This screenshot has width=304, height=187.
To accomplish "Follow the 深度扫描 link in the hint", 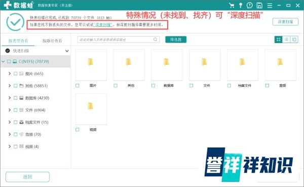I will point(103,25).
